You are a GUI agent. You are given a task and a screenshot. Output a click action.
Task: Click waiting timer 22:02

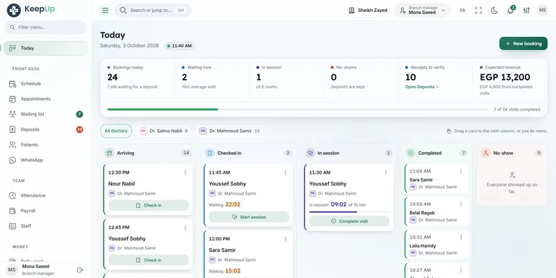pyautogui.click(x=233, y=204)
